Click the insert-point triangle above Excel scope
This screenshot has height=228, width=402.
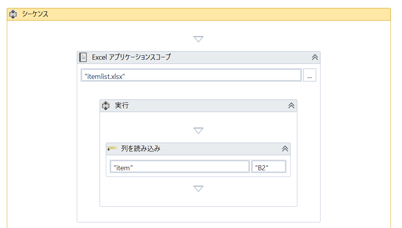(198, 39)
